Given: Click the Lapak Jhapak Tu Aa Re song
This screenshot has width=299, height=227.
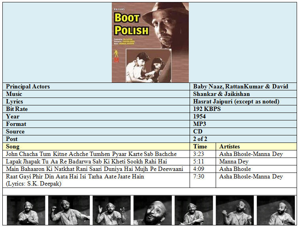Looking at the screenshot, I should coord(87,161).
